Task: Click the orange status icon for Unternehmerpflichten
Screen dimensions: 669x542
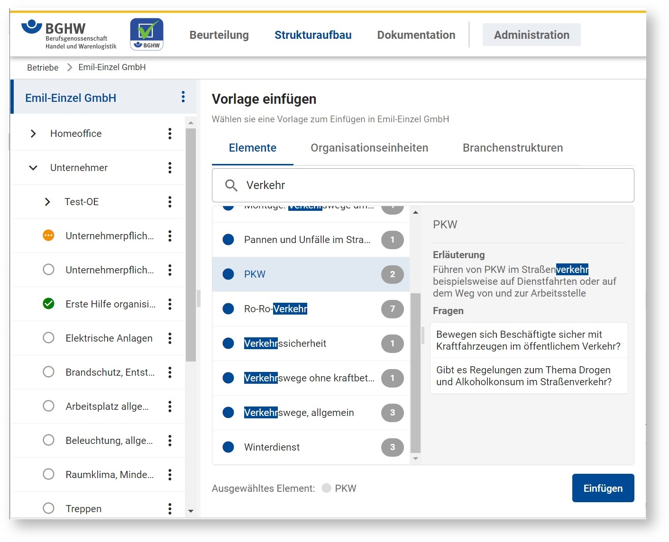Action: [48, 235]
